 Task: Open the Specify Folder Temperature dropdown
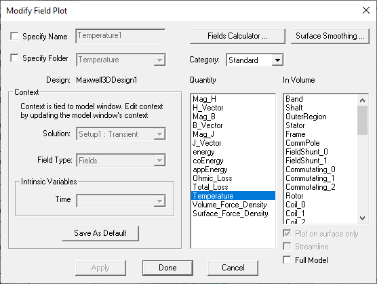click(x=159, y=60)
